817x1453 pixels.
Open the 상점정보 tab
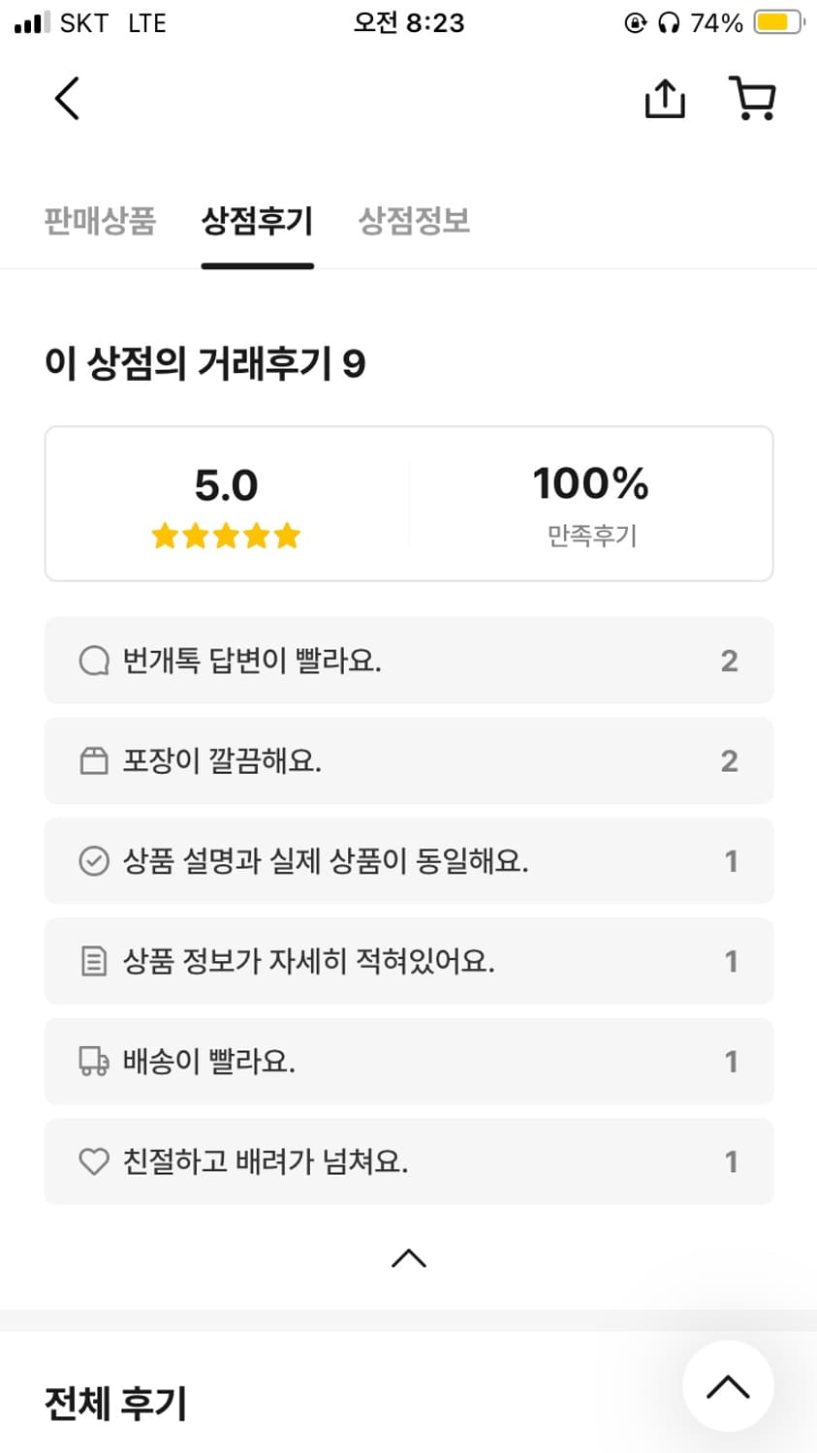click(414, 222)
